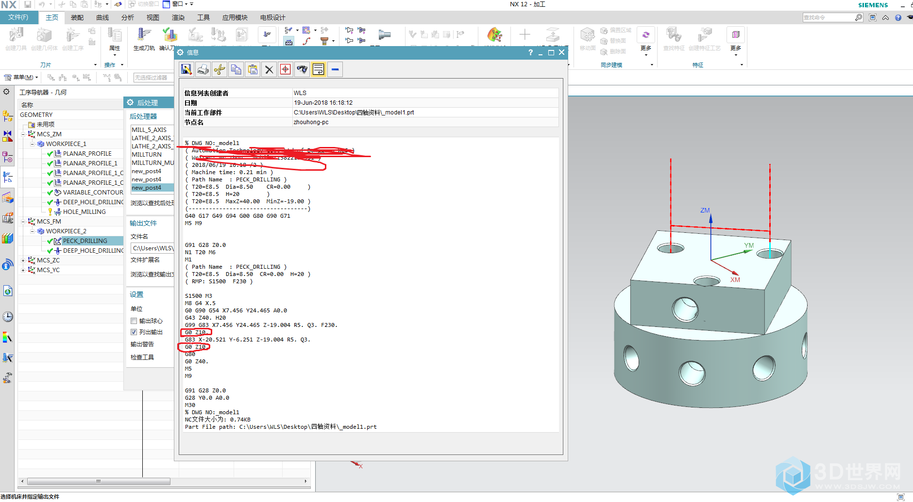
Task: Switch to the 视图 ribbon tab
Action: pyautogui.click(x=153, y=17)
